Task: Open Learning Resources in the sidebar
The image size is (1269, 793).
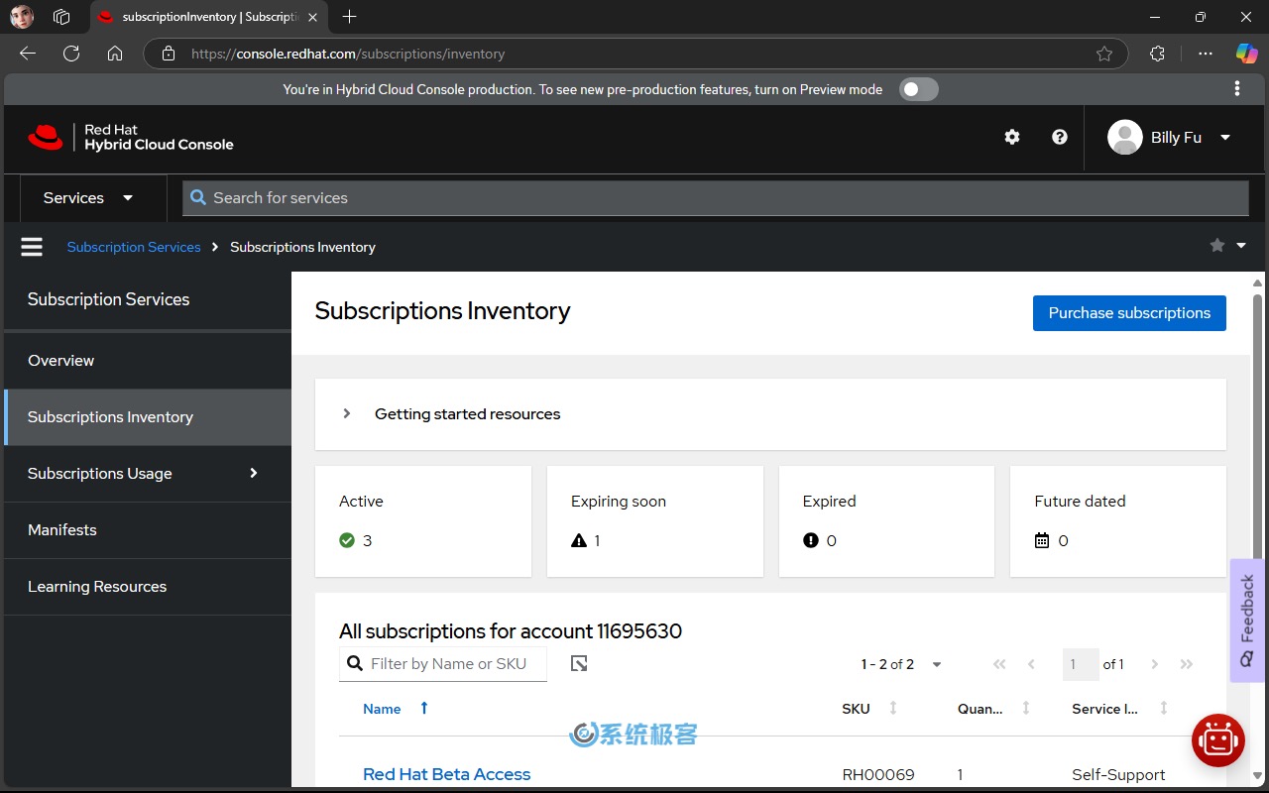Action: tap(148, 587)
